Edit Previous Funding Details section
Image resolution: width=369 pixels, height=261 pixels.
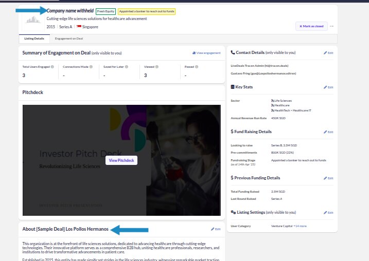pos(328,178)
